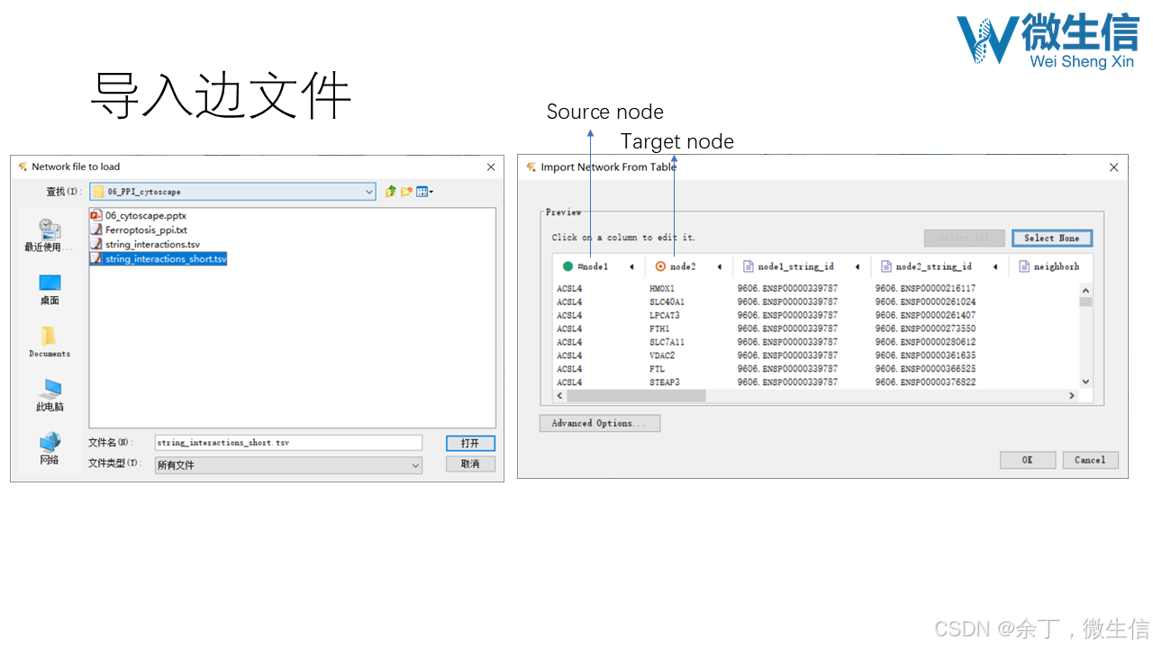Toggle the neighborh column for import

[1022, 265]
